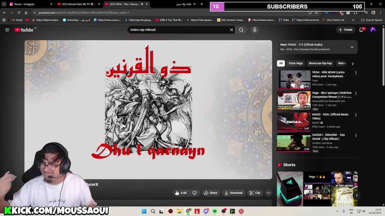This screenshot has width=385, height=216.
Task: Like the video with thumbs up
Action: (181, 193)
